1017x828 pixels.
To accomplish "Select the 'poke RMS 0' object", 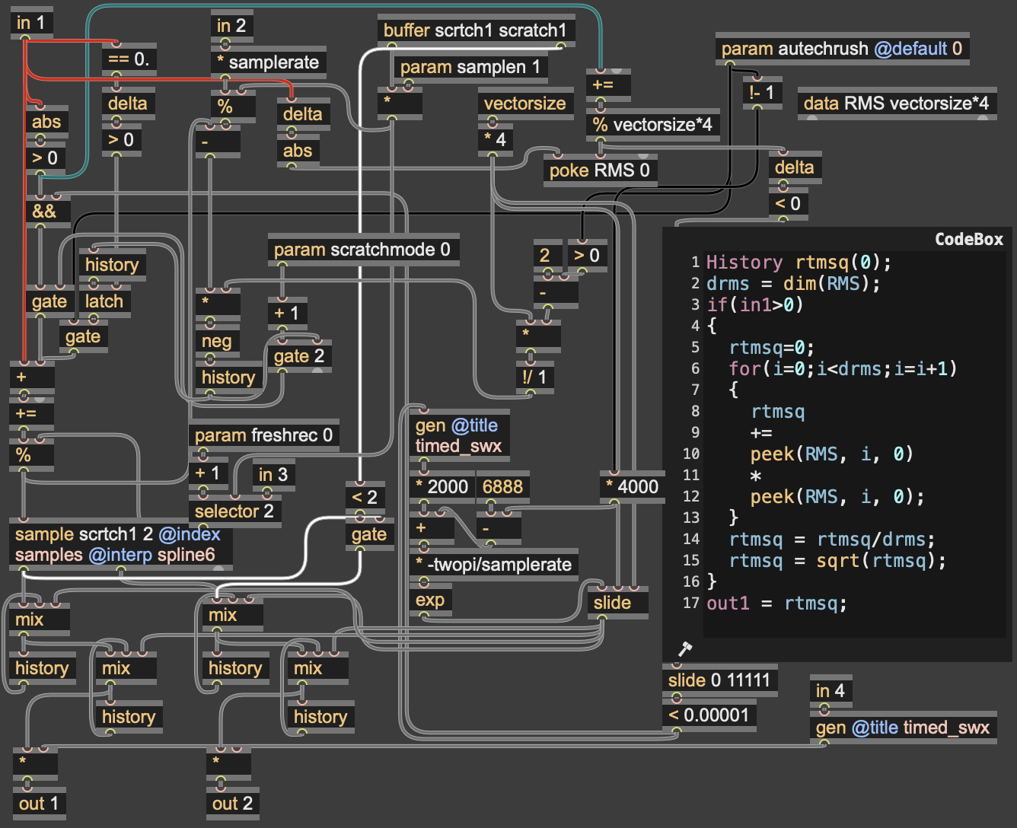I will [x=600, y=170].
